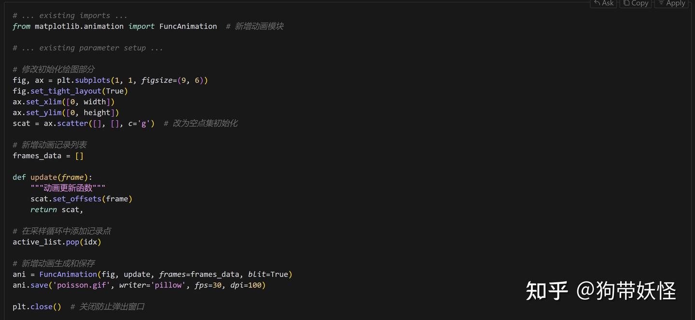Click FuncAnimation in the import line
The width and height of the screenshot is (695, 320).
point(188,26)
